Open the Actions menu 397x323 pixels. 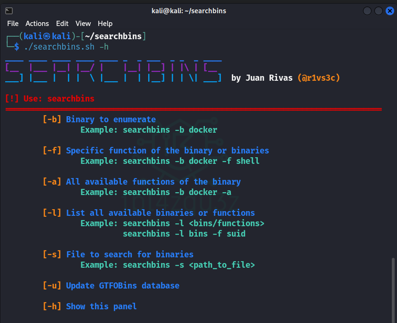click(37, 24)
